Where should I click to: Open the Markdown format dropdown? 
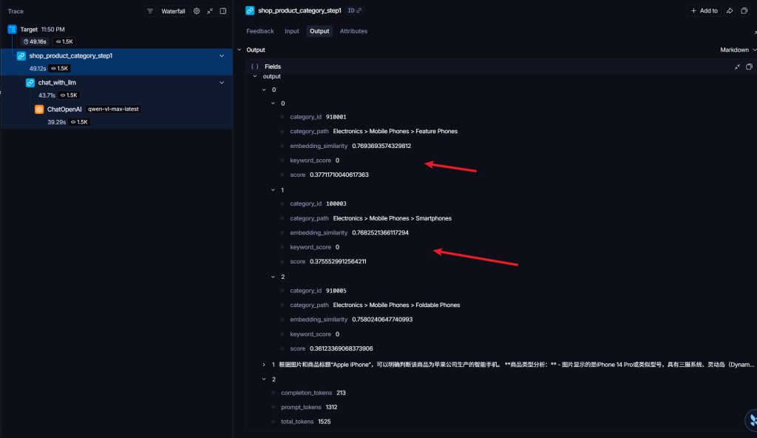pos(737,50)
